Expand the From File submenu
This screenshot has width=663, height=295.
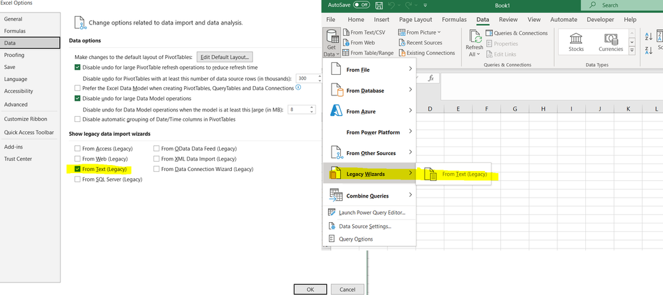(369, 70)
